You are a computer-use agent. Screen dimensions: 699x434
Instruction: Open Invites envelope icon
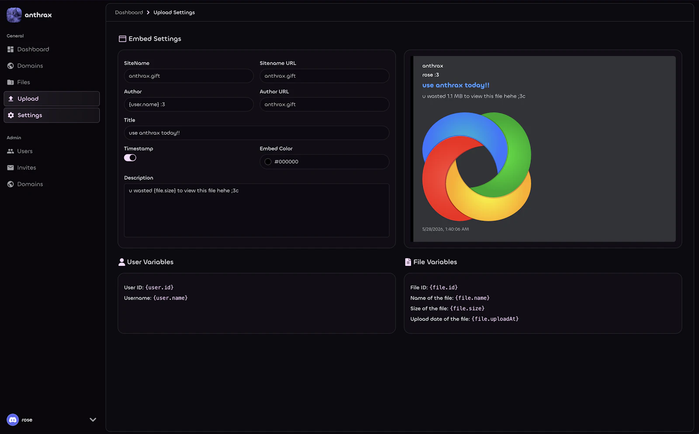(x=10, y=168)
